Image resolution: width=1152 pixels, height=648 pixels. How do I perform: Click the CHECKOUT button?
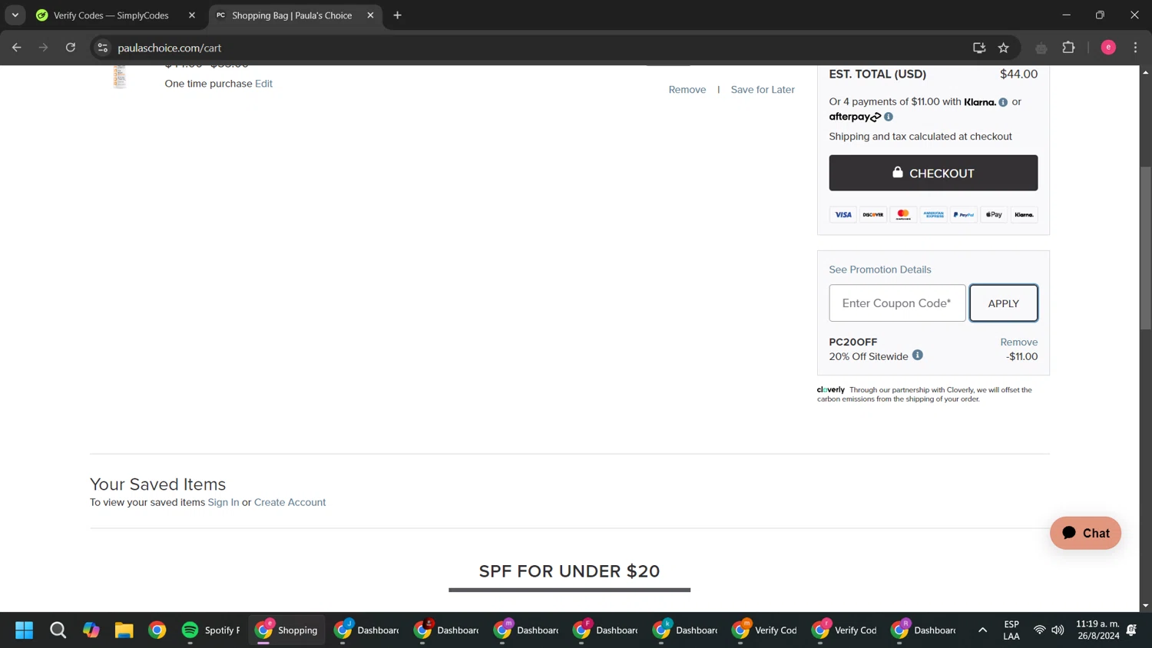933,173
